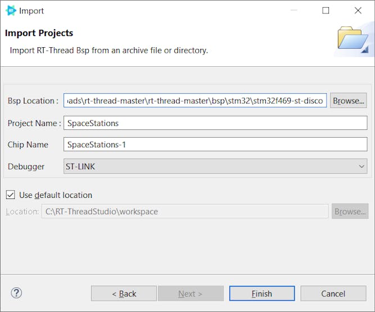Screen dimensions: 375x312
Task: Focus the Chip Name text field
Action: pos(215,144)
